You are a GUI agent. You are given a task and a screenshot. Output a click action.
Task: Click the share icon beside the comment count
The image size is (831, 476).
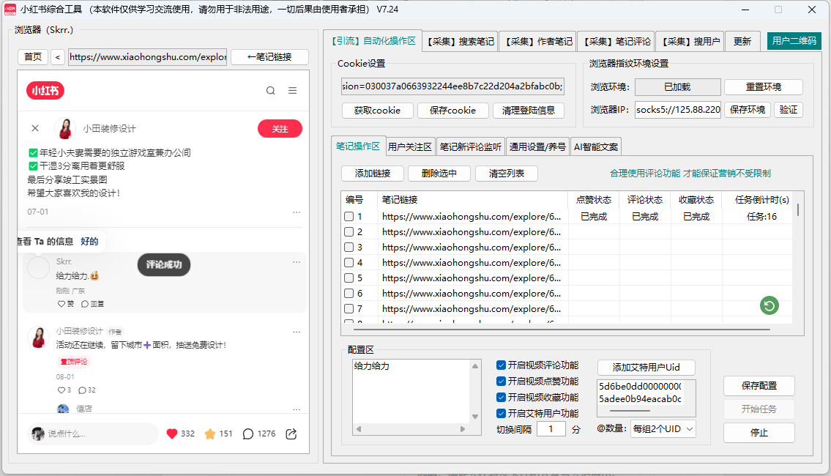coord(290,434)
